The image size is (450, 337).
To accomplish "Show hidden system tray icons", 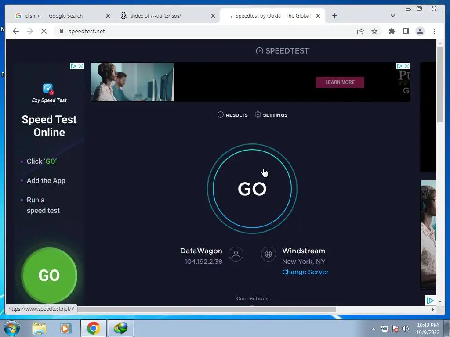I will click(374, 329).
